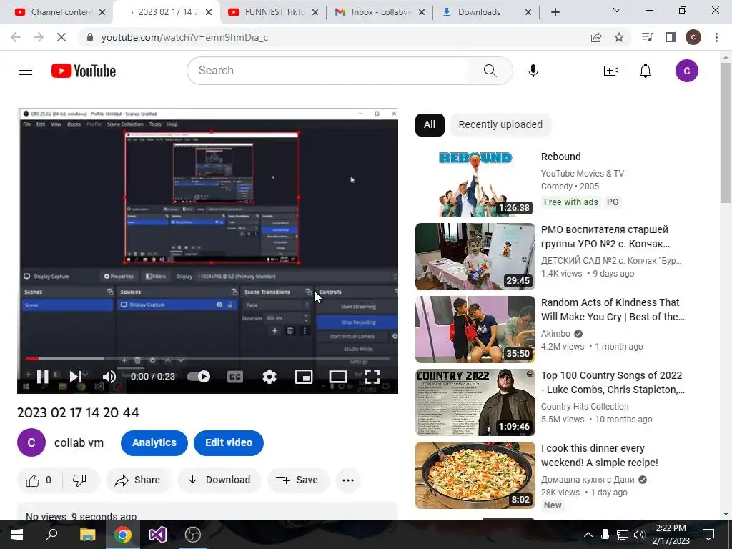Stop loading the page
Viewport: 732px width, 549px height.
click(61, 37)
